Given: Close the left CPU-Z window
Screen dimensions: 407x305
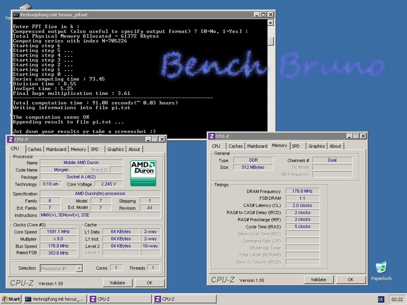Looking at the screenshot, I should click(162, 139).
